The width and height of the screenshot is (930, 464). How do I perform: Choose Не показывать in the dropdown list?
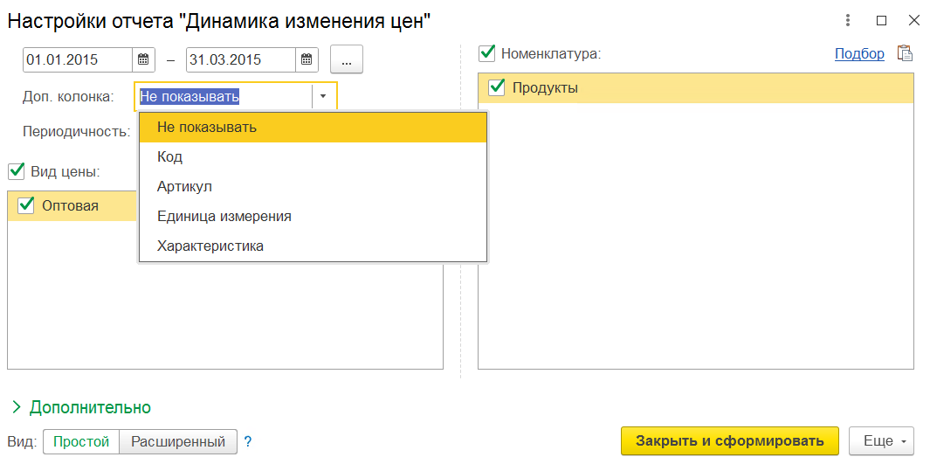tap(313, 128)
